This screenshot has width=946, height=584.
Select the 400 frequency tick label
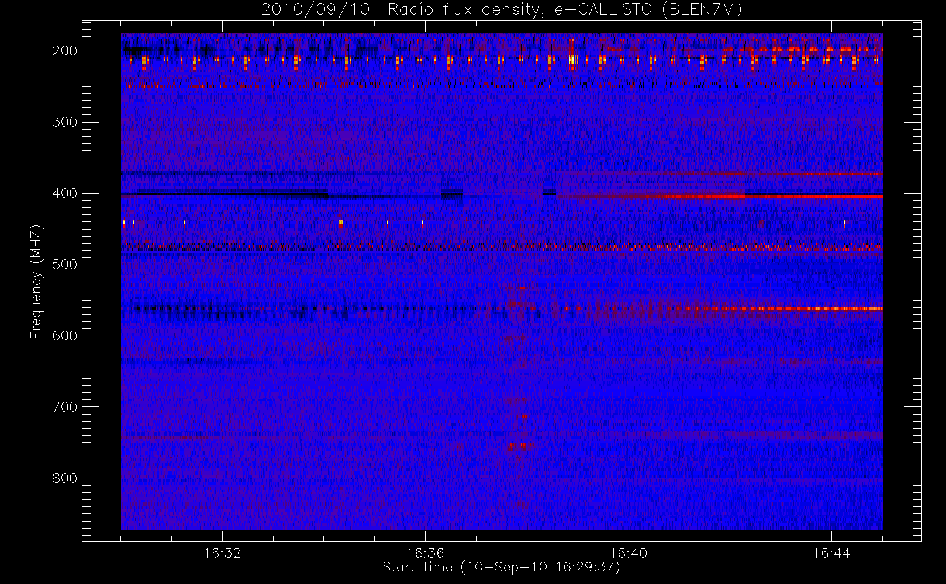click(x=65, y=193)
